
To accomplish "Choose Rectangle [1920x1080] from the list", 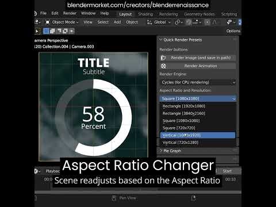I will tap(198, 106).
